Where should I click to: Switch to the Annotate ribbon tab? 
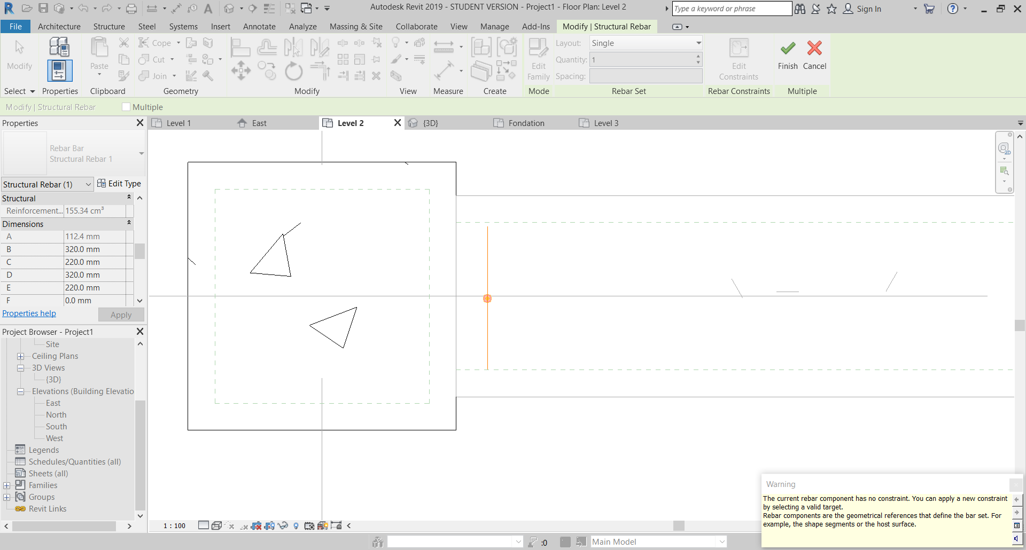(260, 26)
